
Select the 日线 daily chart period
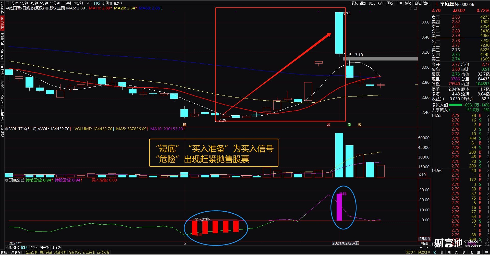[97, 3]
